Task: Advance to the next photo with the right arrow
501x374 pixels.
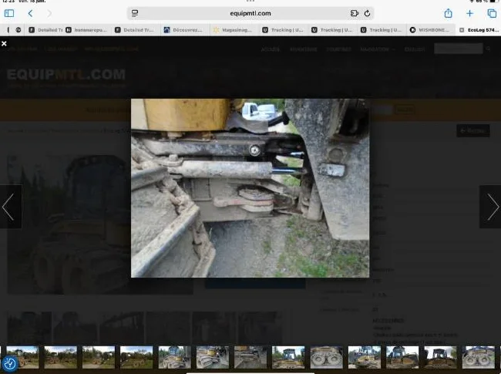Action: [490, 207]
